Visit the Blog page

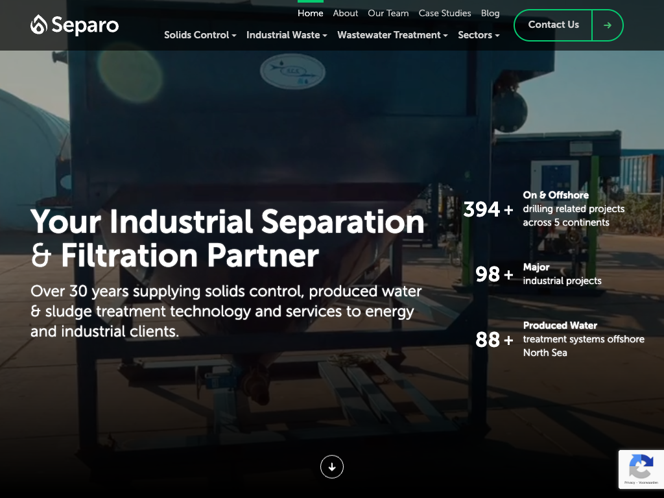[x=490, y=13]
